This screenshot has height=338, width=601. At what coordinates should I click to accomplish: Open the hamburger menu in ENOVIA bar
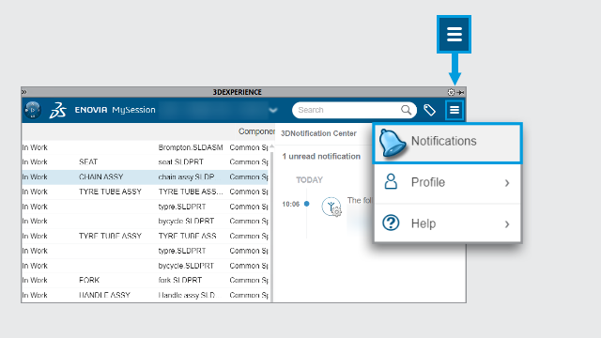click(455, 110)
